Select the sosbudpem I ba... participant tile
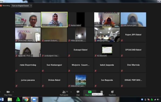Viewport: 161px width, 102px height. [x=54, y=50]
